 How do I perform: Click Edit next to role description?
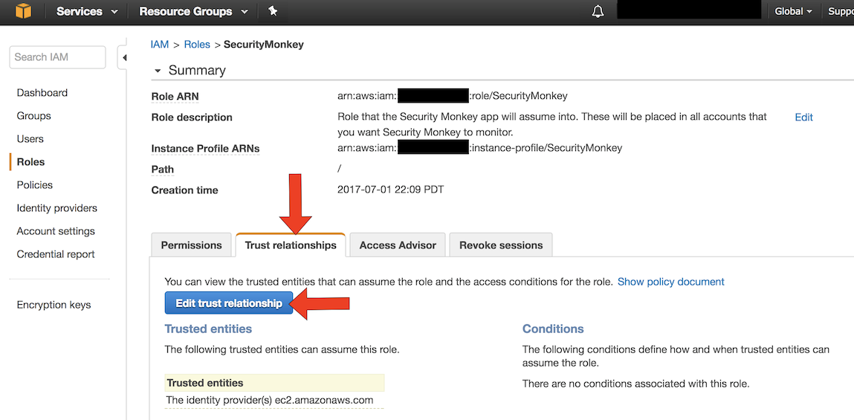pyautogui.click(x=803, y=117)
